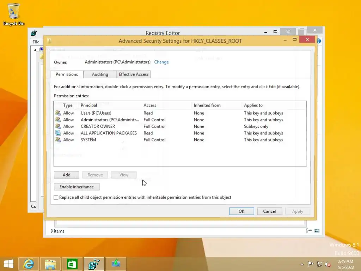This screenshot has height=271, width=361.
Task: Launch Internet Explorer from the taskbar
Action: coord(29,264)
